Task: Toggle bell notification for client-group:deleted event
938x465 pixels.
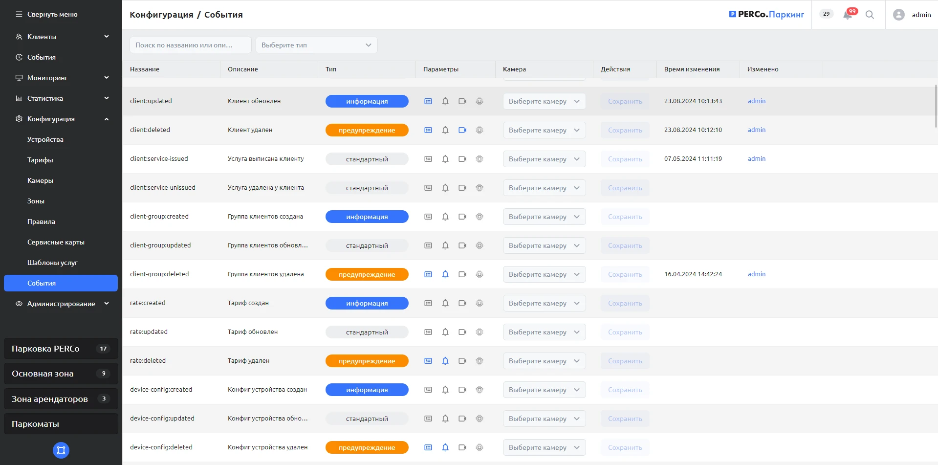Action: tap(445, 274)
